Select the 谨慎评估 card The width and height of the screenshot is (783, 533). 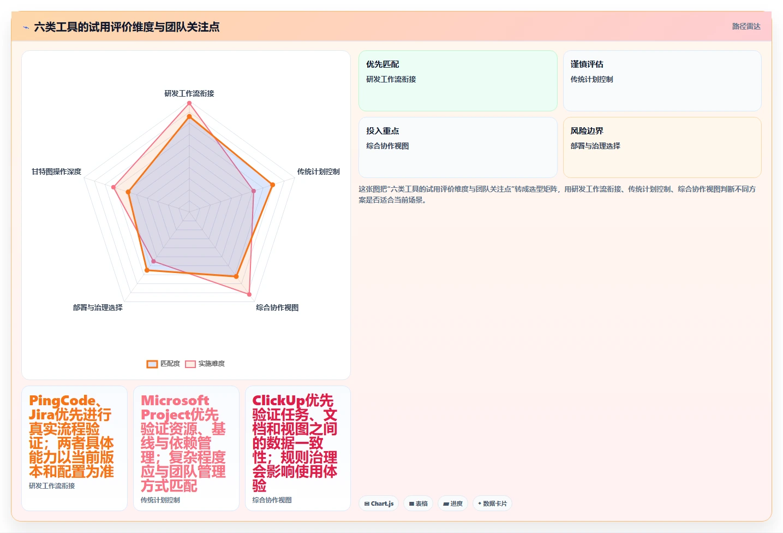tap(662, 81)
